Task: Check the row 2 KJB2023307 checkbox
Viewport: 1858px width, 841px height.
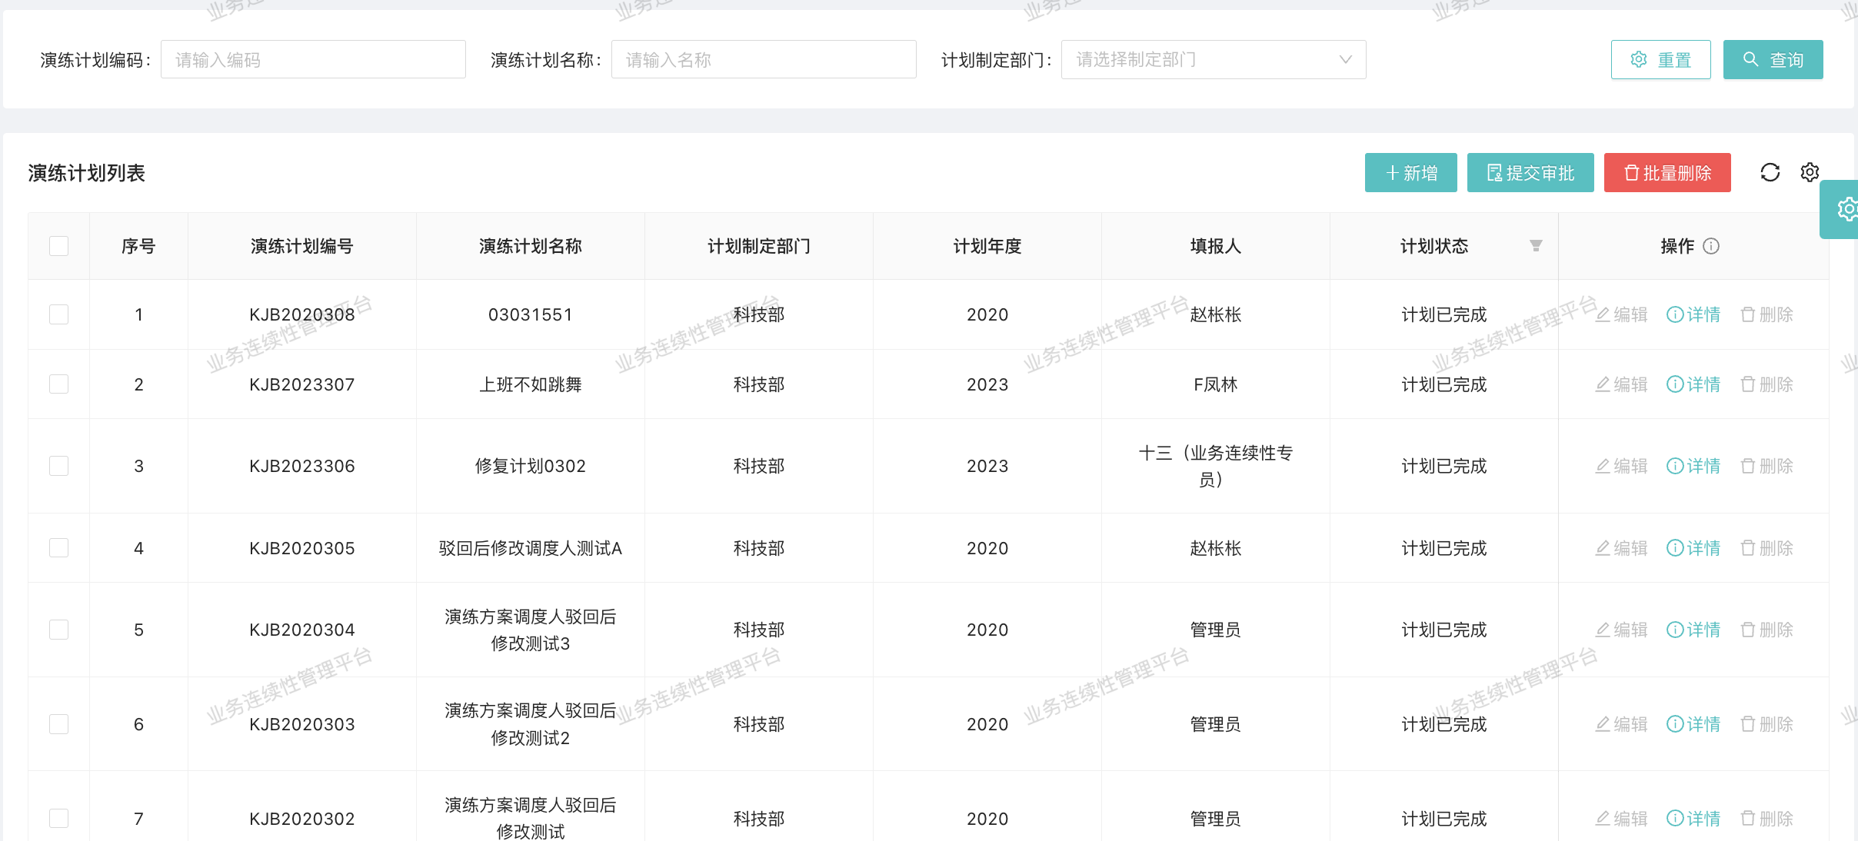Action: 58,384
